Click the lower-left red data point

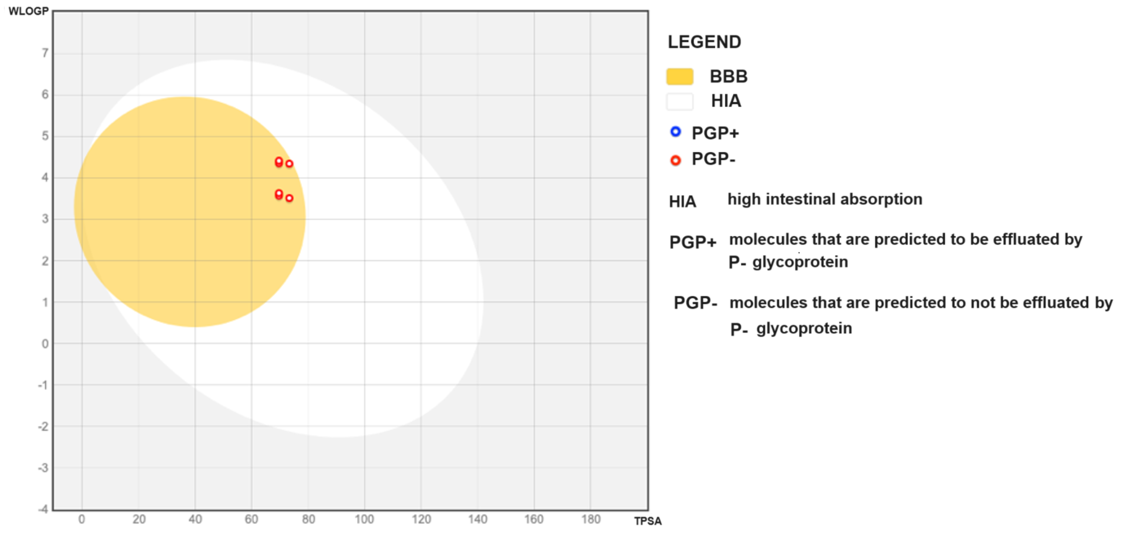click(x=279, y=194)
